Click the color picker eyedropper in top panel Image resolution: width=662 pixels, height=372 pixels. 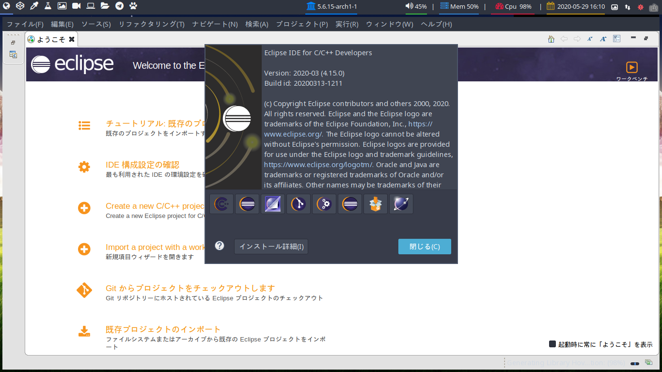point(34,6)
